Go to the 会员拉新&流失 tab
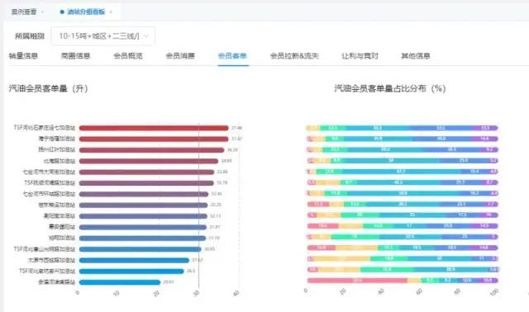Viewport: 529px width, 312px height. (x=294, y=56)
